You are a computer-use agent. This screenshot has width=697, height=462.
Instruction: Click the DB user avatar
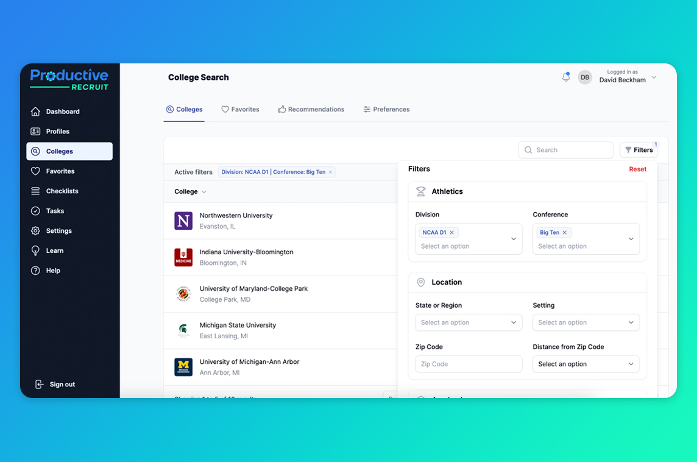tap(585, 77)
